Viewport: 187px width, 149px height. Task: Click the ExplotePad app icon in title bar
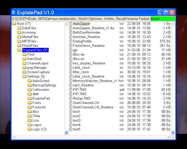pos(14,12)
